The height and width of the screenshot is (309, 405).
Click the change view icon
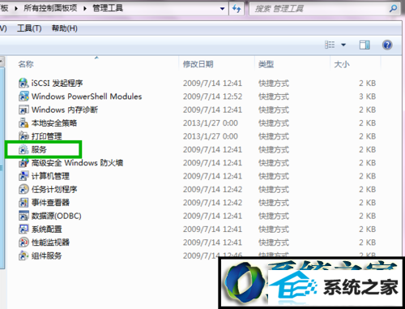click(x=330, y=45)
